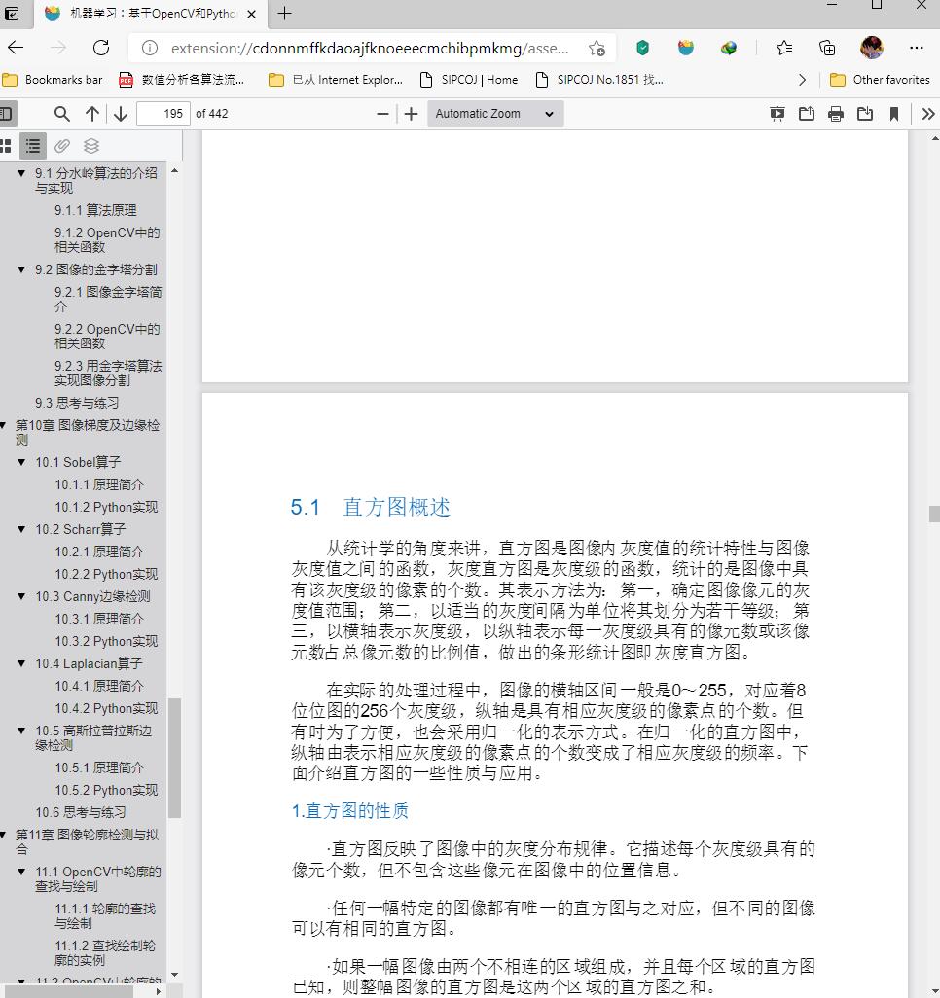The width and height of the screenshot is (940, 998).
Task: Go to previous page arrow
Action: pyautogui.click(x=92, y=114)
